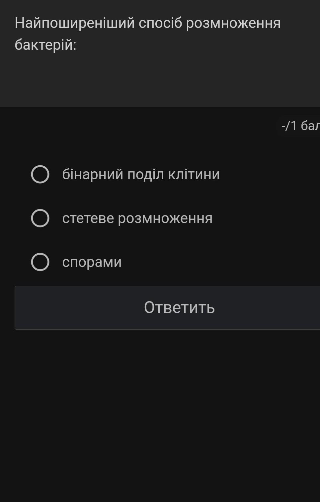Image resolution: width=320 pixels, height=502 pixels.
Task: Click the word бактерій: in the question
Action: point(45,44)
